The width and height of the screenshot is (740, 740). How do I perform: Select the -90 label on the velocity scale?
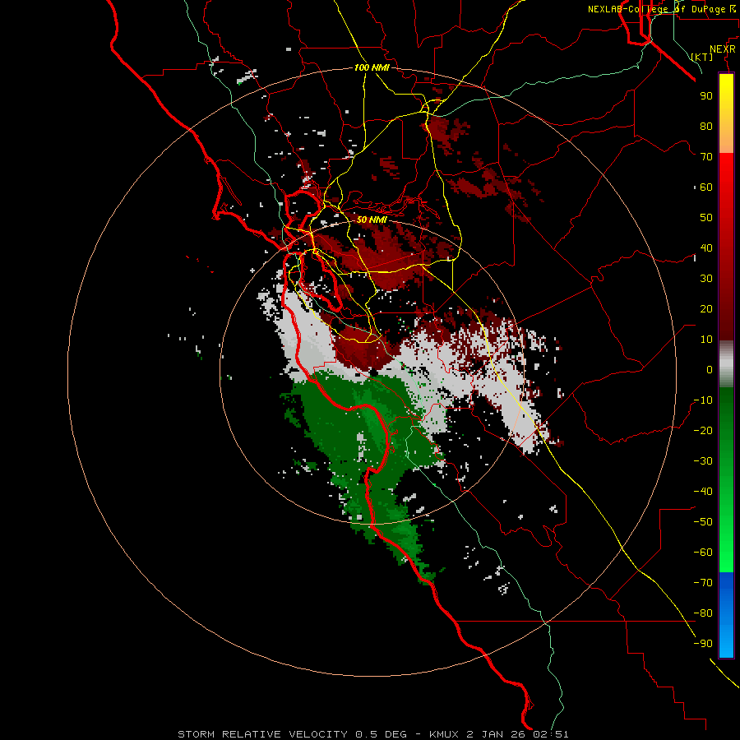(x=703, y=644)
